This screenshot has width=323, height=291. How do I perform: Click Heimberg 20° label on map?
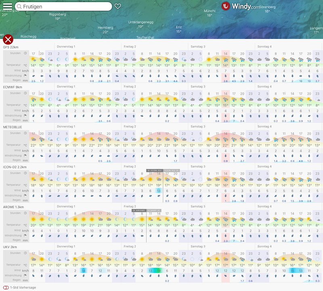[105, 30]
